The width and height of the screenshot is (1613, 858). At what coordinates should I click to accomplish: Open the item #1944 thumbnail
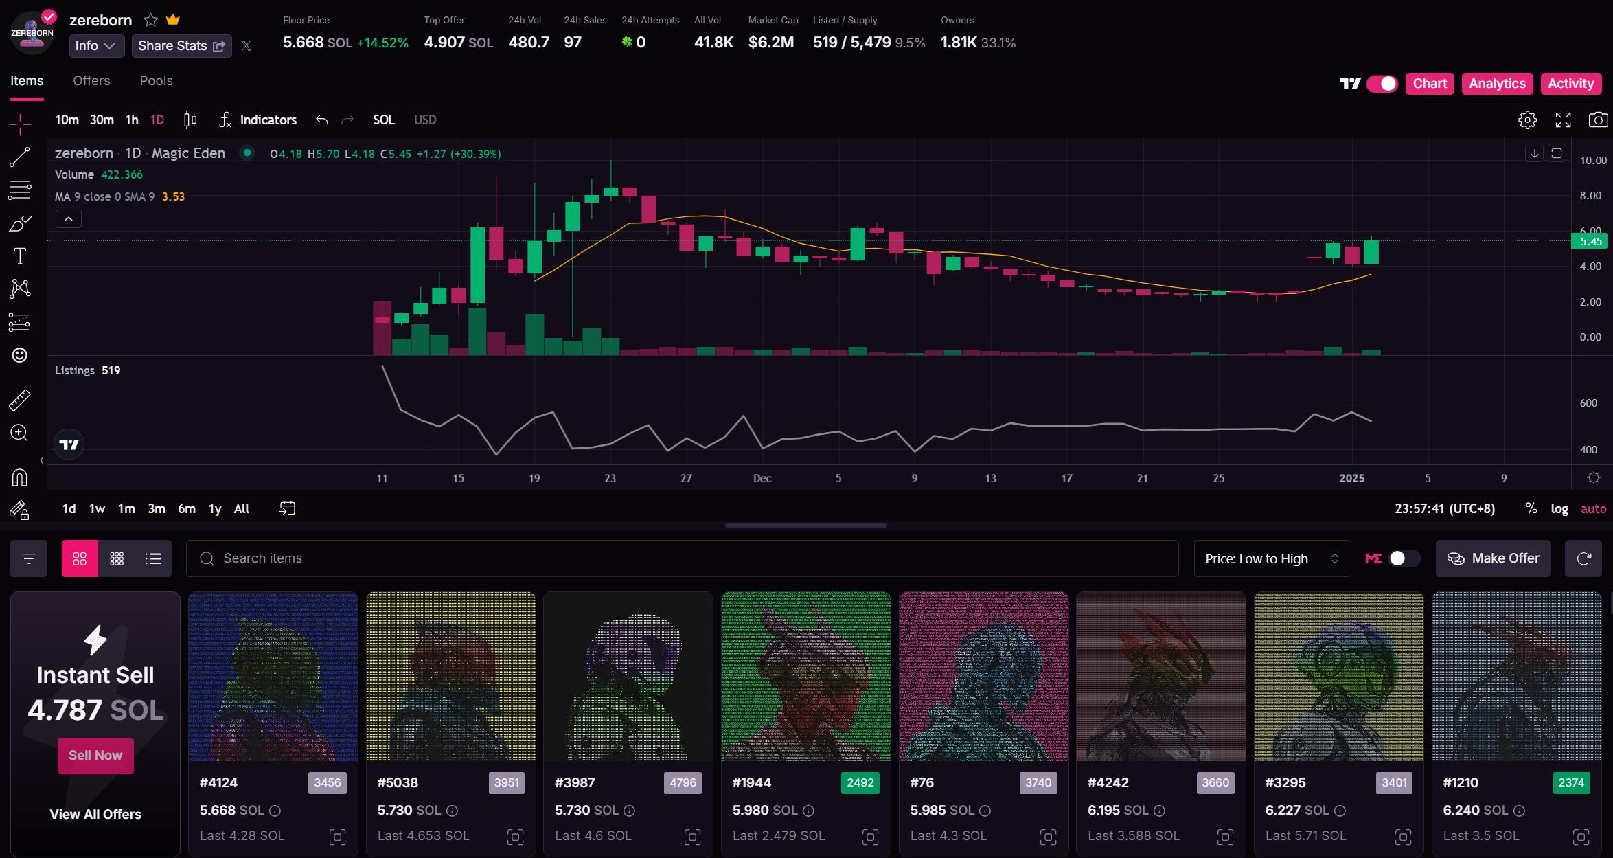coord(806,677)
